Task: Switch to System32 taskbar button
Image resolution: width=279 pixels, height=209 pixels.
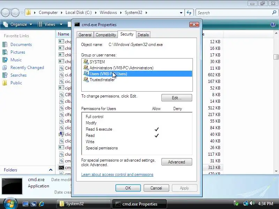Action: point(84,204)
